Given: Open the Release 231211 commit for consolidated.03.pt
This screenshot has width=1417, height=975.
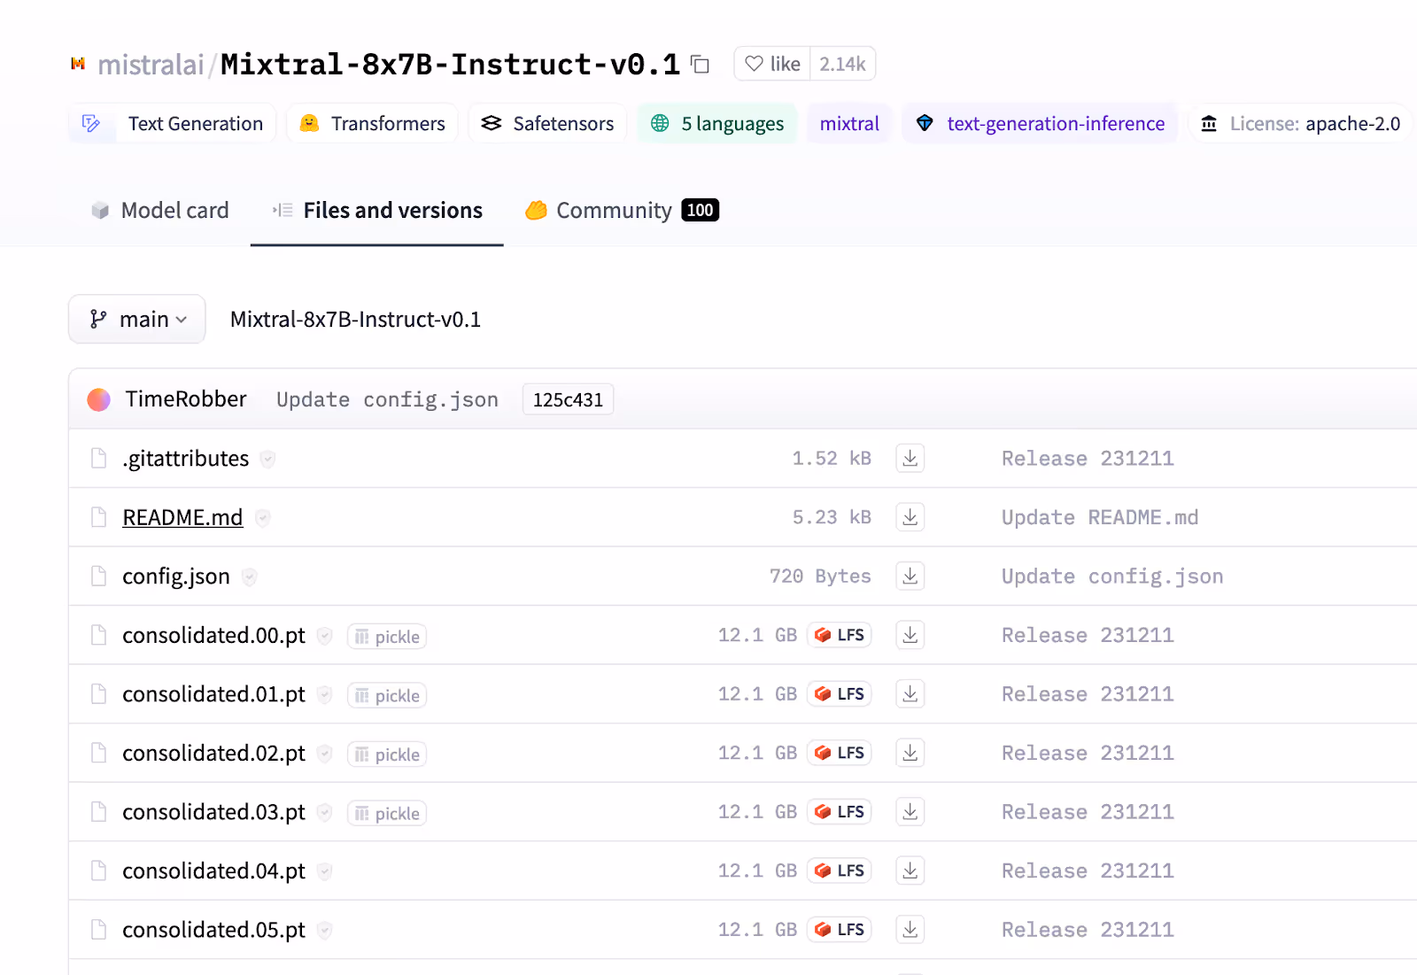Looking at the screenshot, I should coord(1088,812).
